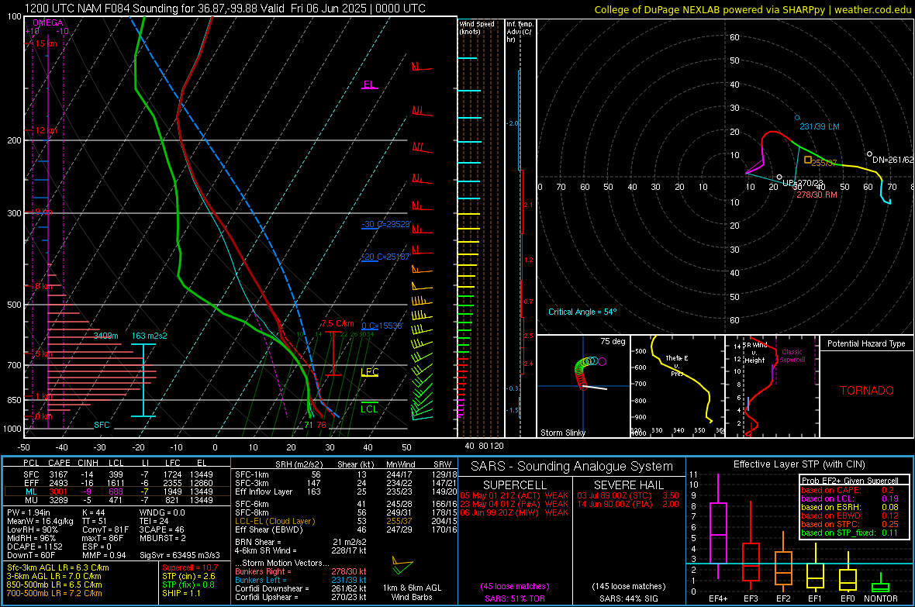Select the orange 'LCL-EL (Cloud Layer)' row
The width and height of the screenshot is (915, 607).
point(346,521)
